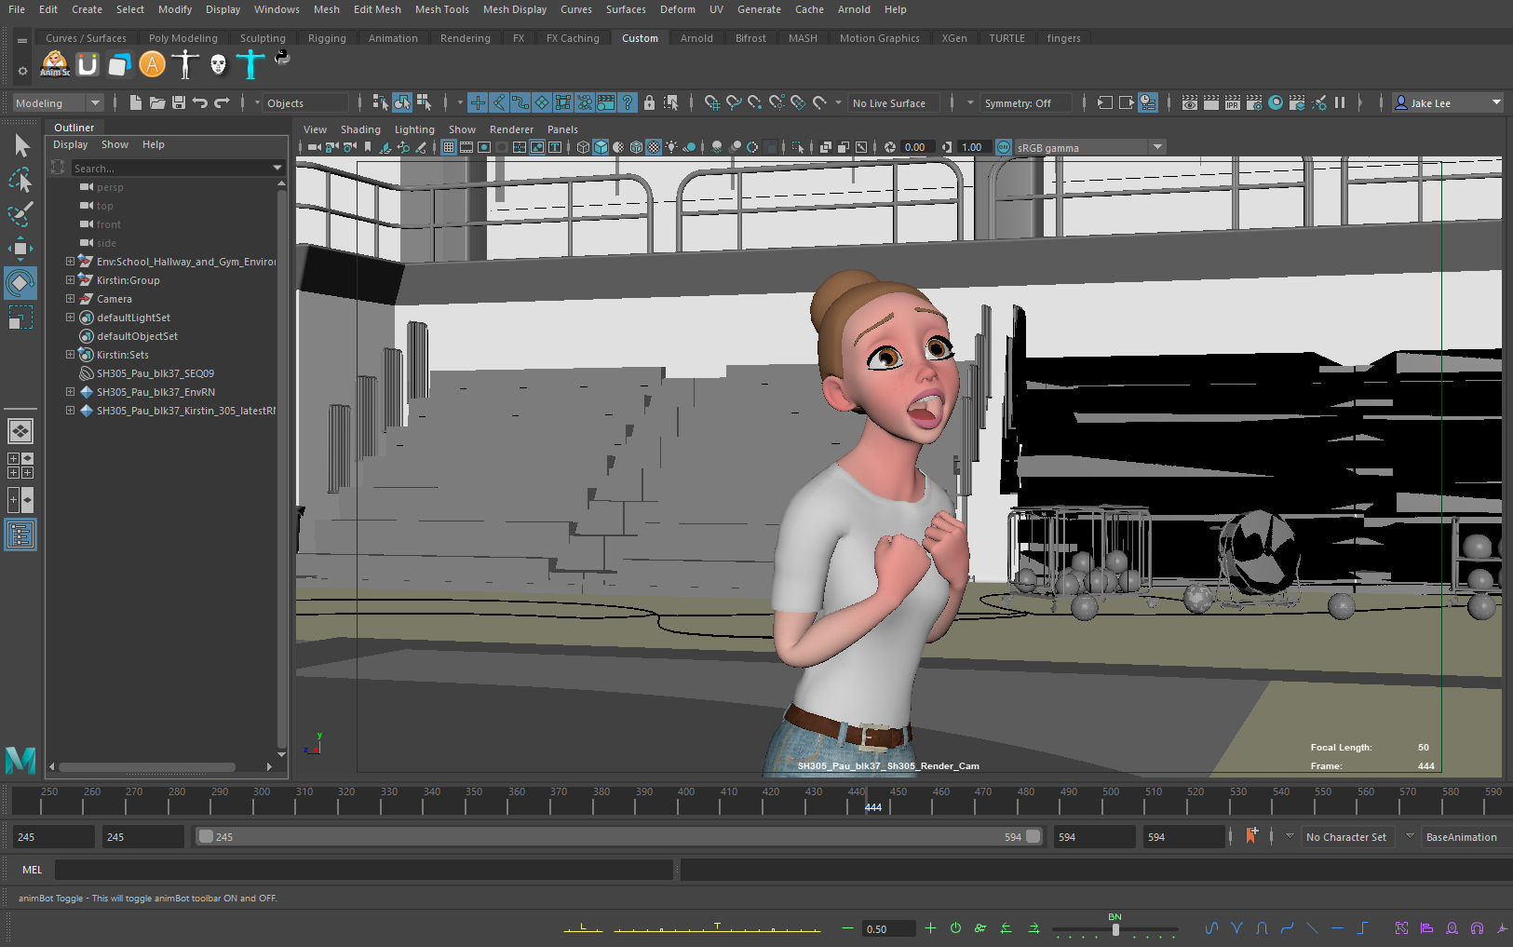Viewport: 1513px width, 947px height.
Task: Click the No Live Surface button
Action: [x=892, y=102]
